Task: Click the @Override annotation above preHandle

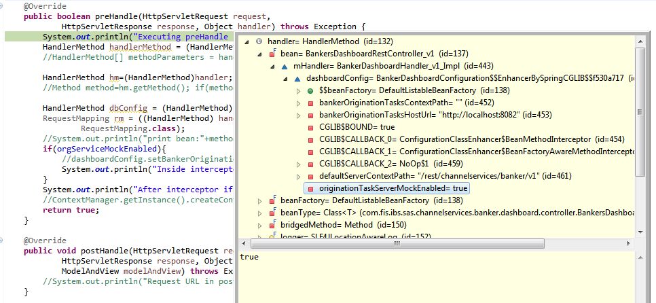Action: click(x=45, y=6)
